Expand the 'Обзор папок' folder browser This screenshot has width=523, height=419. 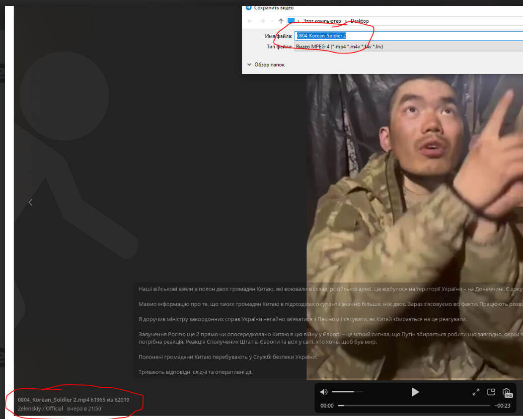click(266, 64)
